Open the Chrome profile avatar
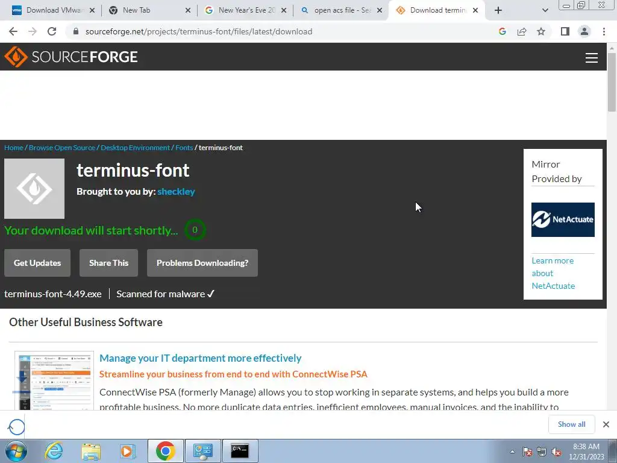This screenshot has height=463, width=617. (584, 31)
